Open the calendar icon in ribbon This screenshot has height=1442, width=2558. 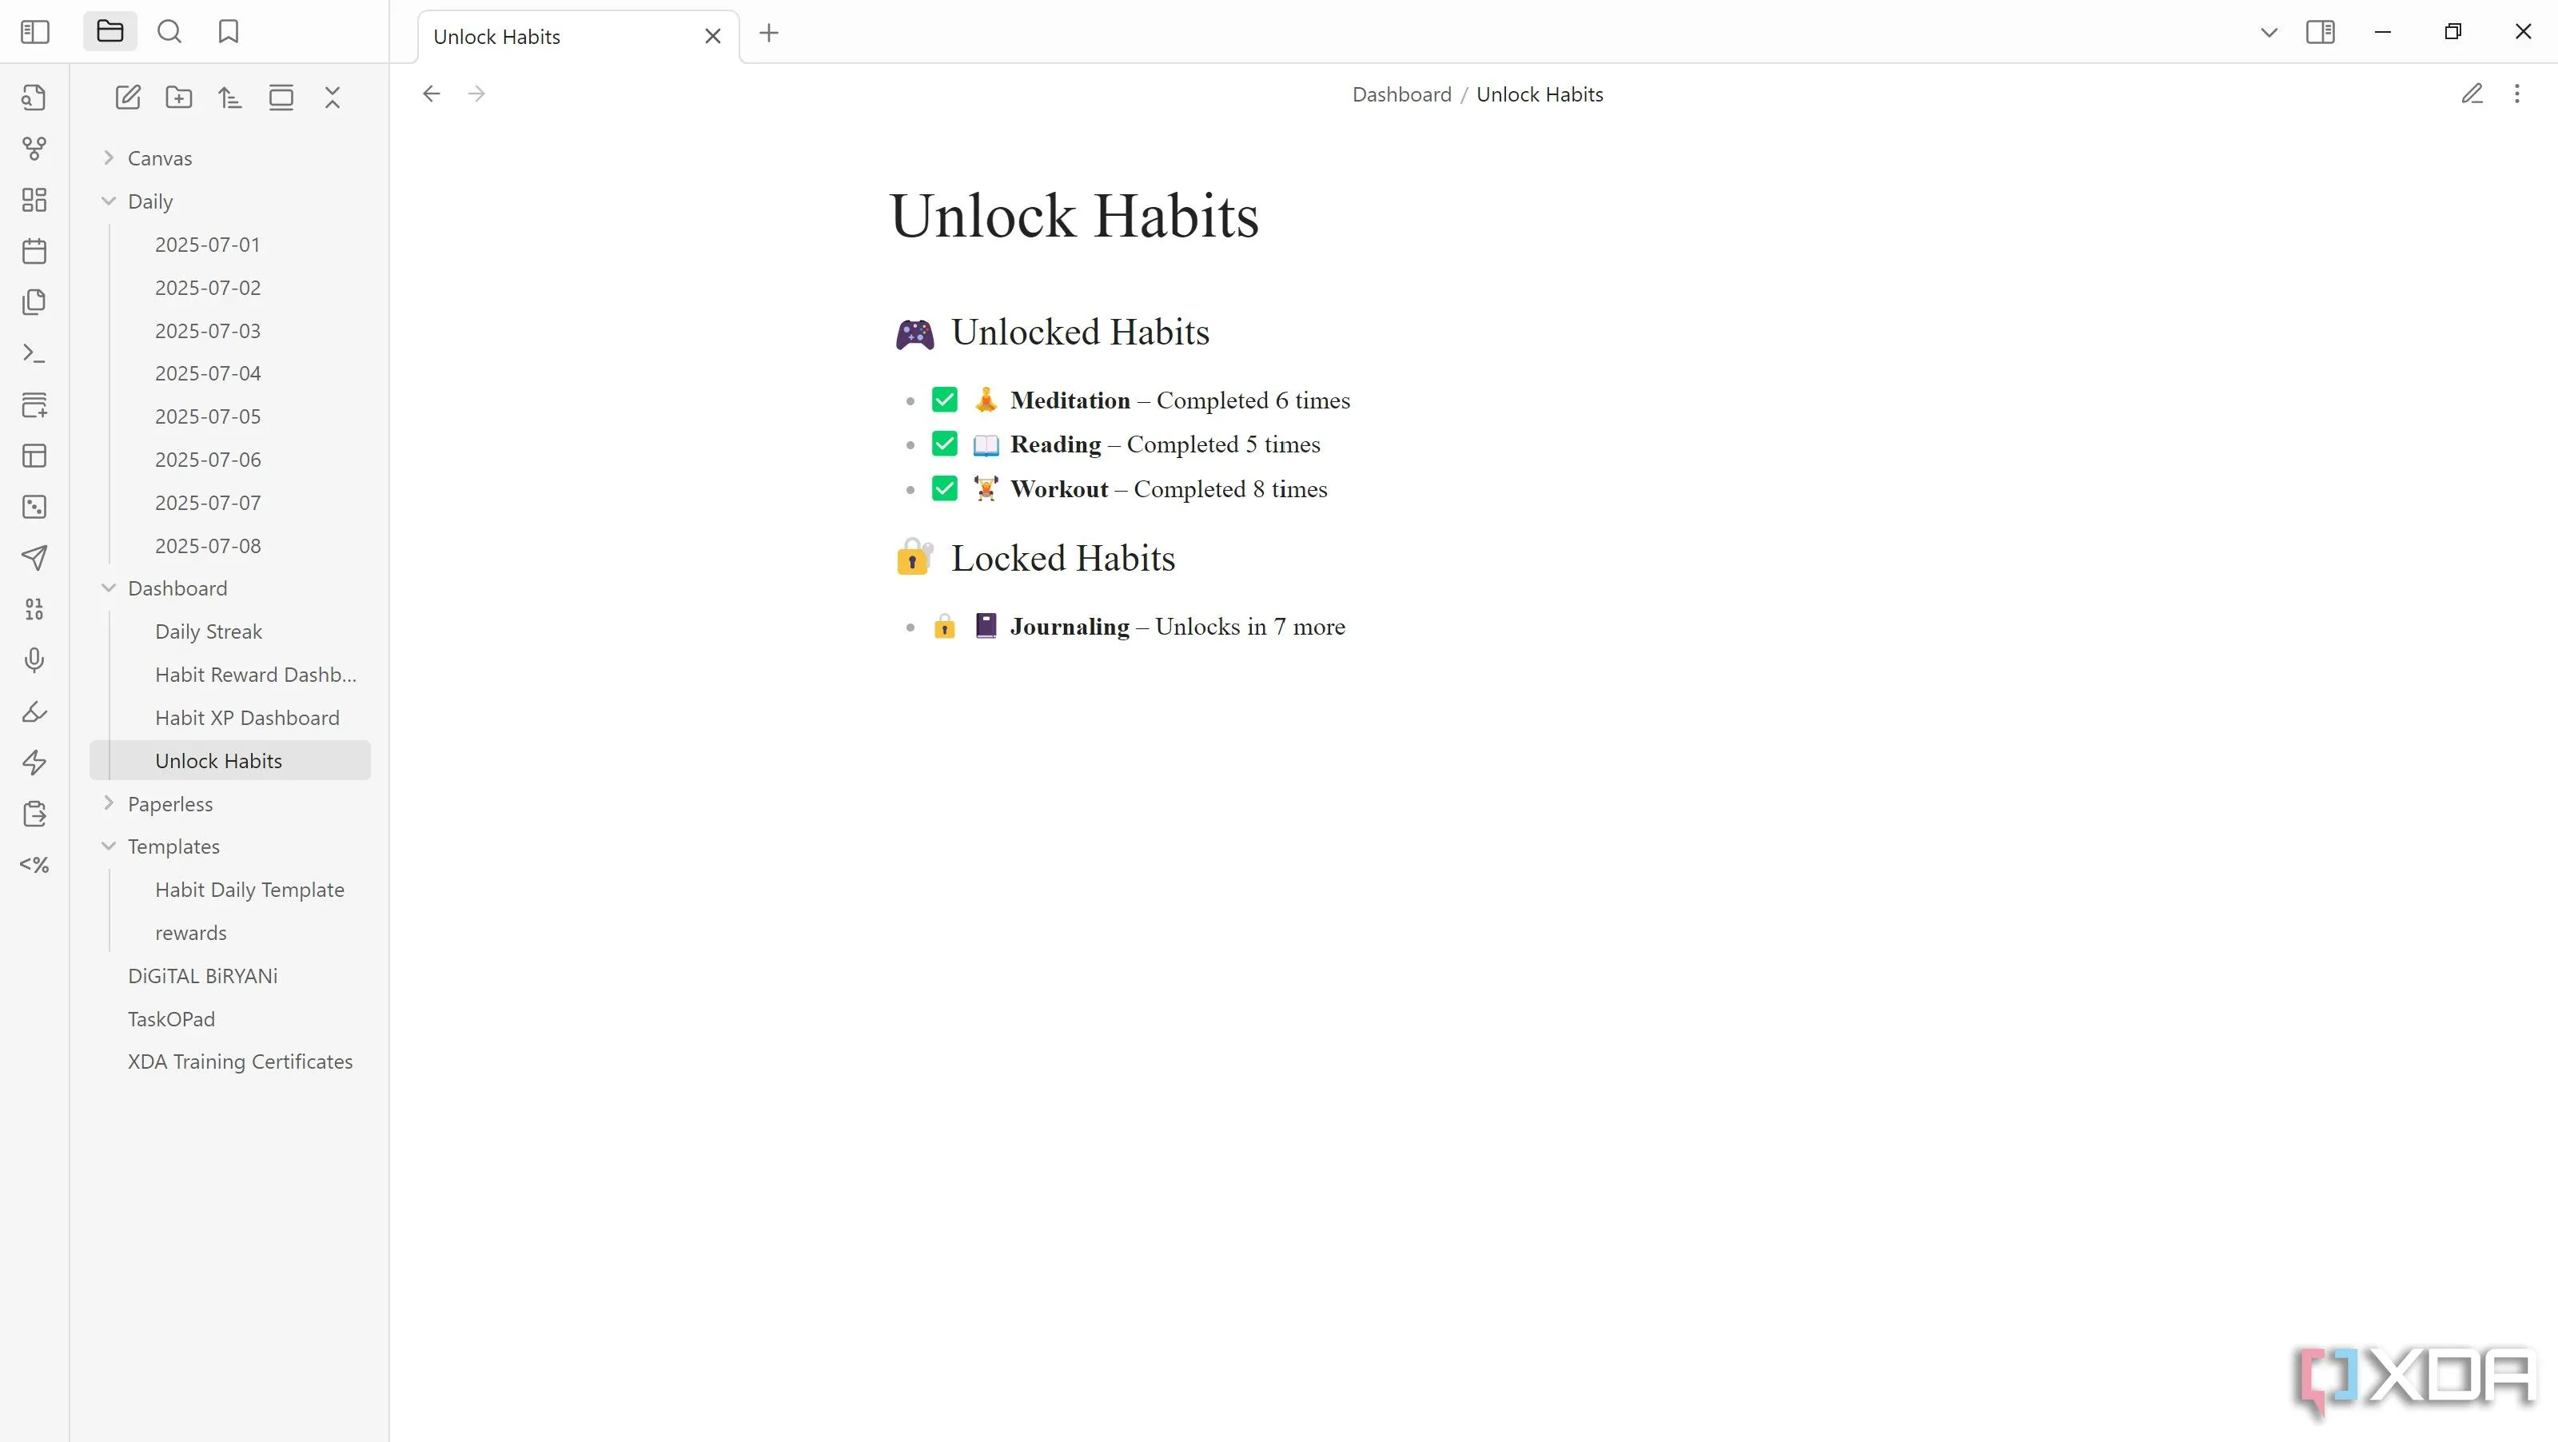[34, 251]
